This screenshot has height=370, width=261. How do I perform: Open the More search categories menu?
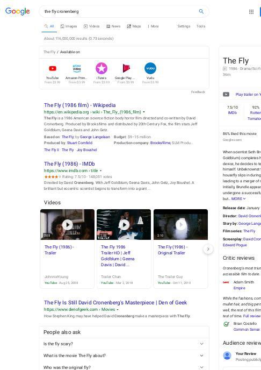tap(153, 26)
